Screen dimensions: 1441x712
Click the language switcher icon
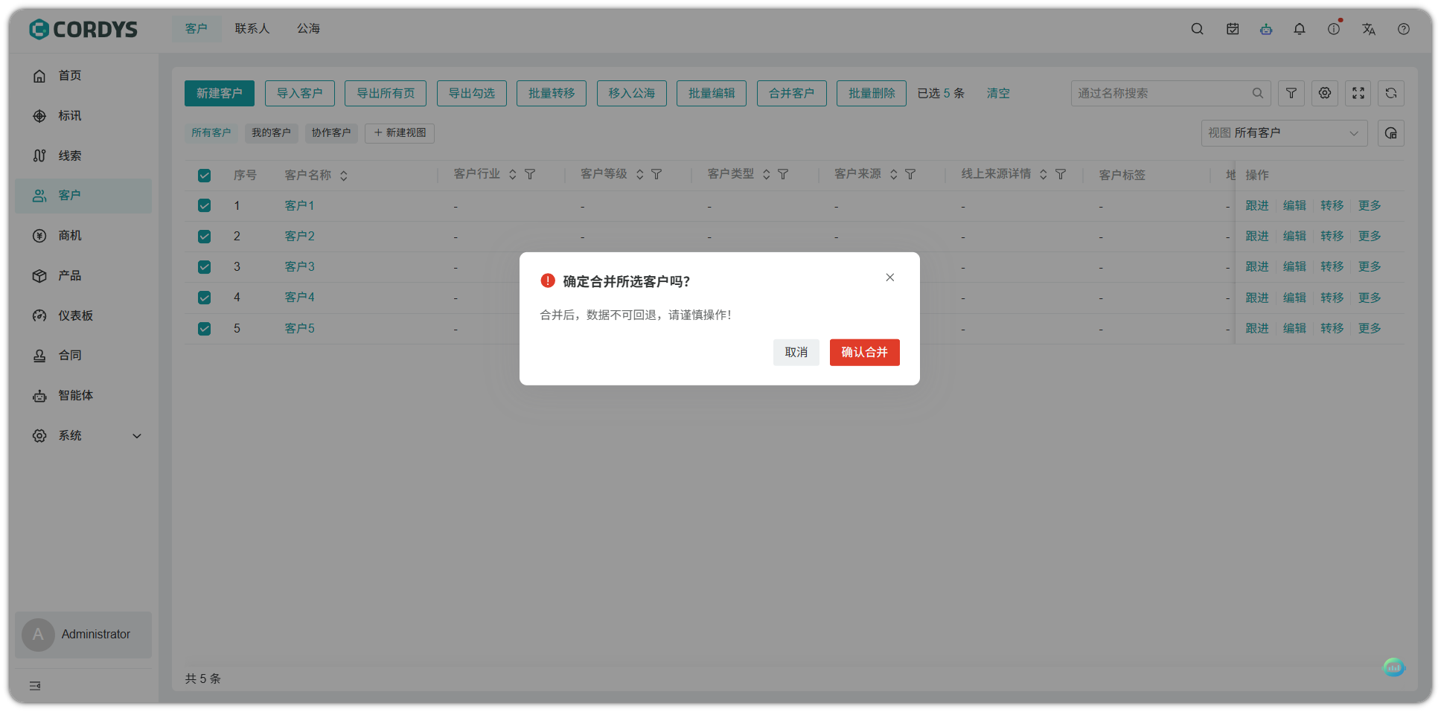pyautogui.click(x=1369, y=29)
